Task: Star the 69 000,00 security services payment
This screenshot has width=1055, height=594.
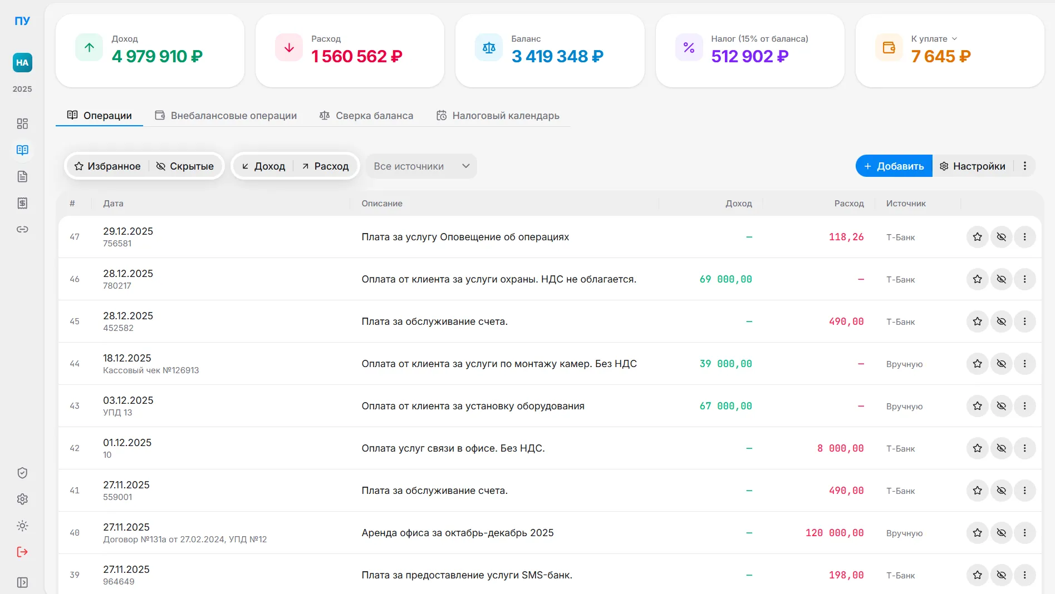Action: click(977, 279)
